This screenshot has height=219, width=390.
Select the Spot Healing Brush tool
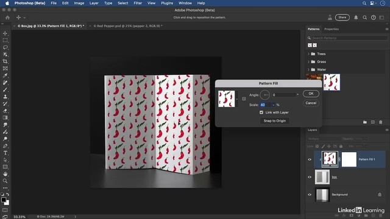(x=5, y=83)
